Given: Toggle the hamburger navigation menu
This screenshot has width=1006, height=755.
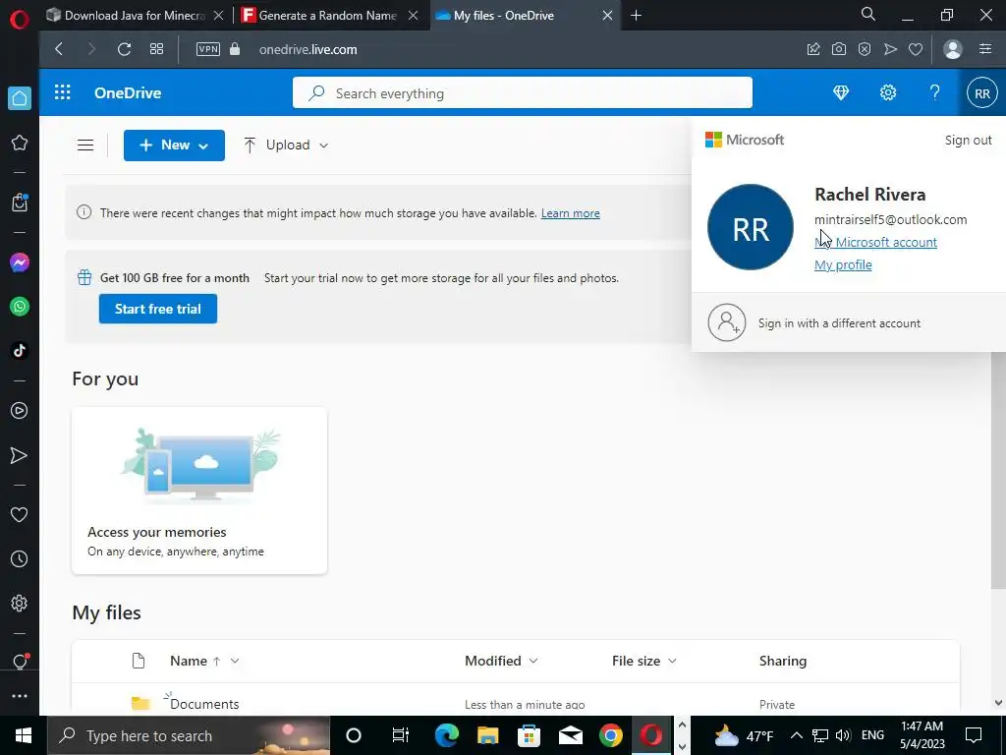Looking at the screenshot, I should 85,145.
